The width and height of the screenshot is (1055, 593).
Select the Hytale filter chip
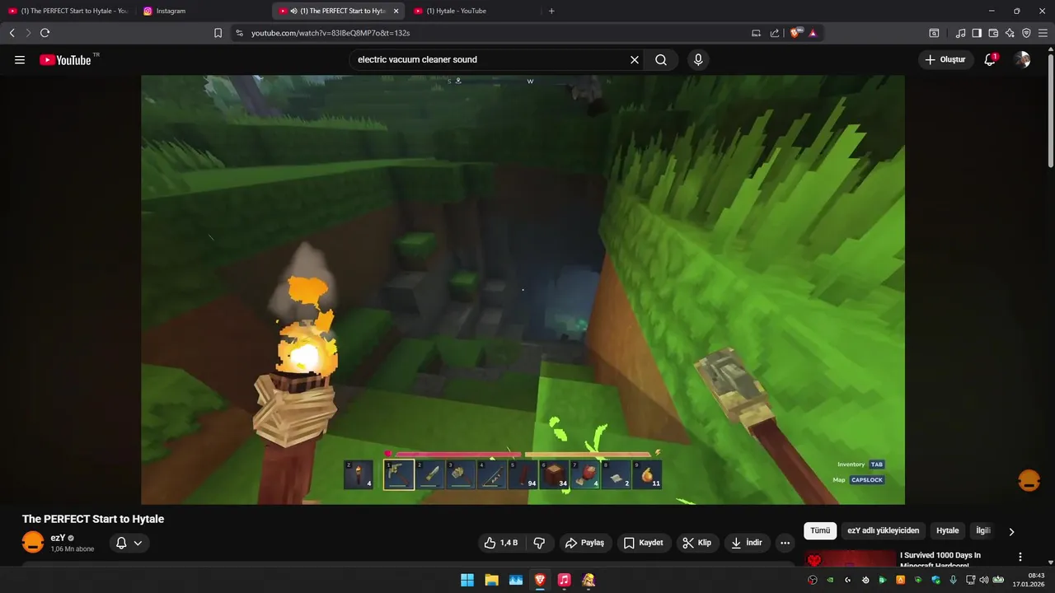948,531
